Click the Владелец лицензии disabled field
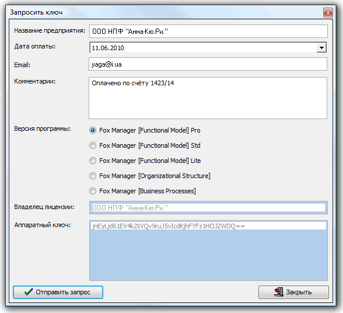The height and width of the screenshot is (313, 343). point(208,207)
